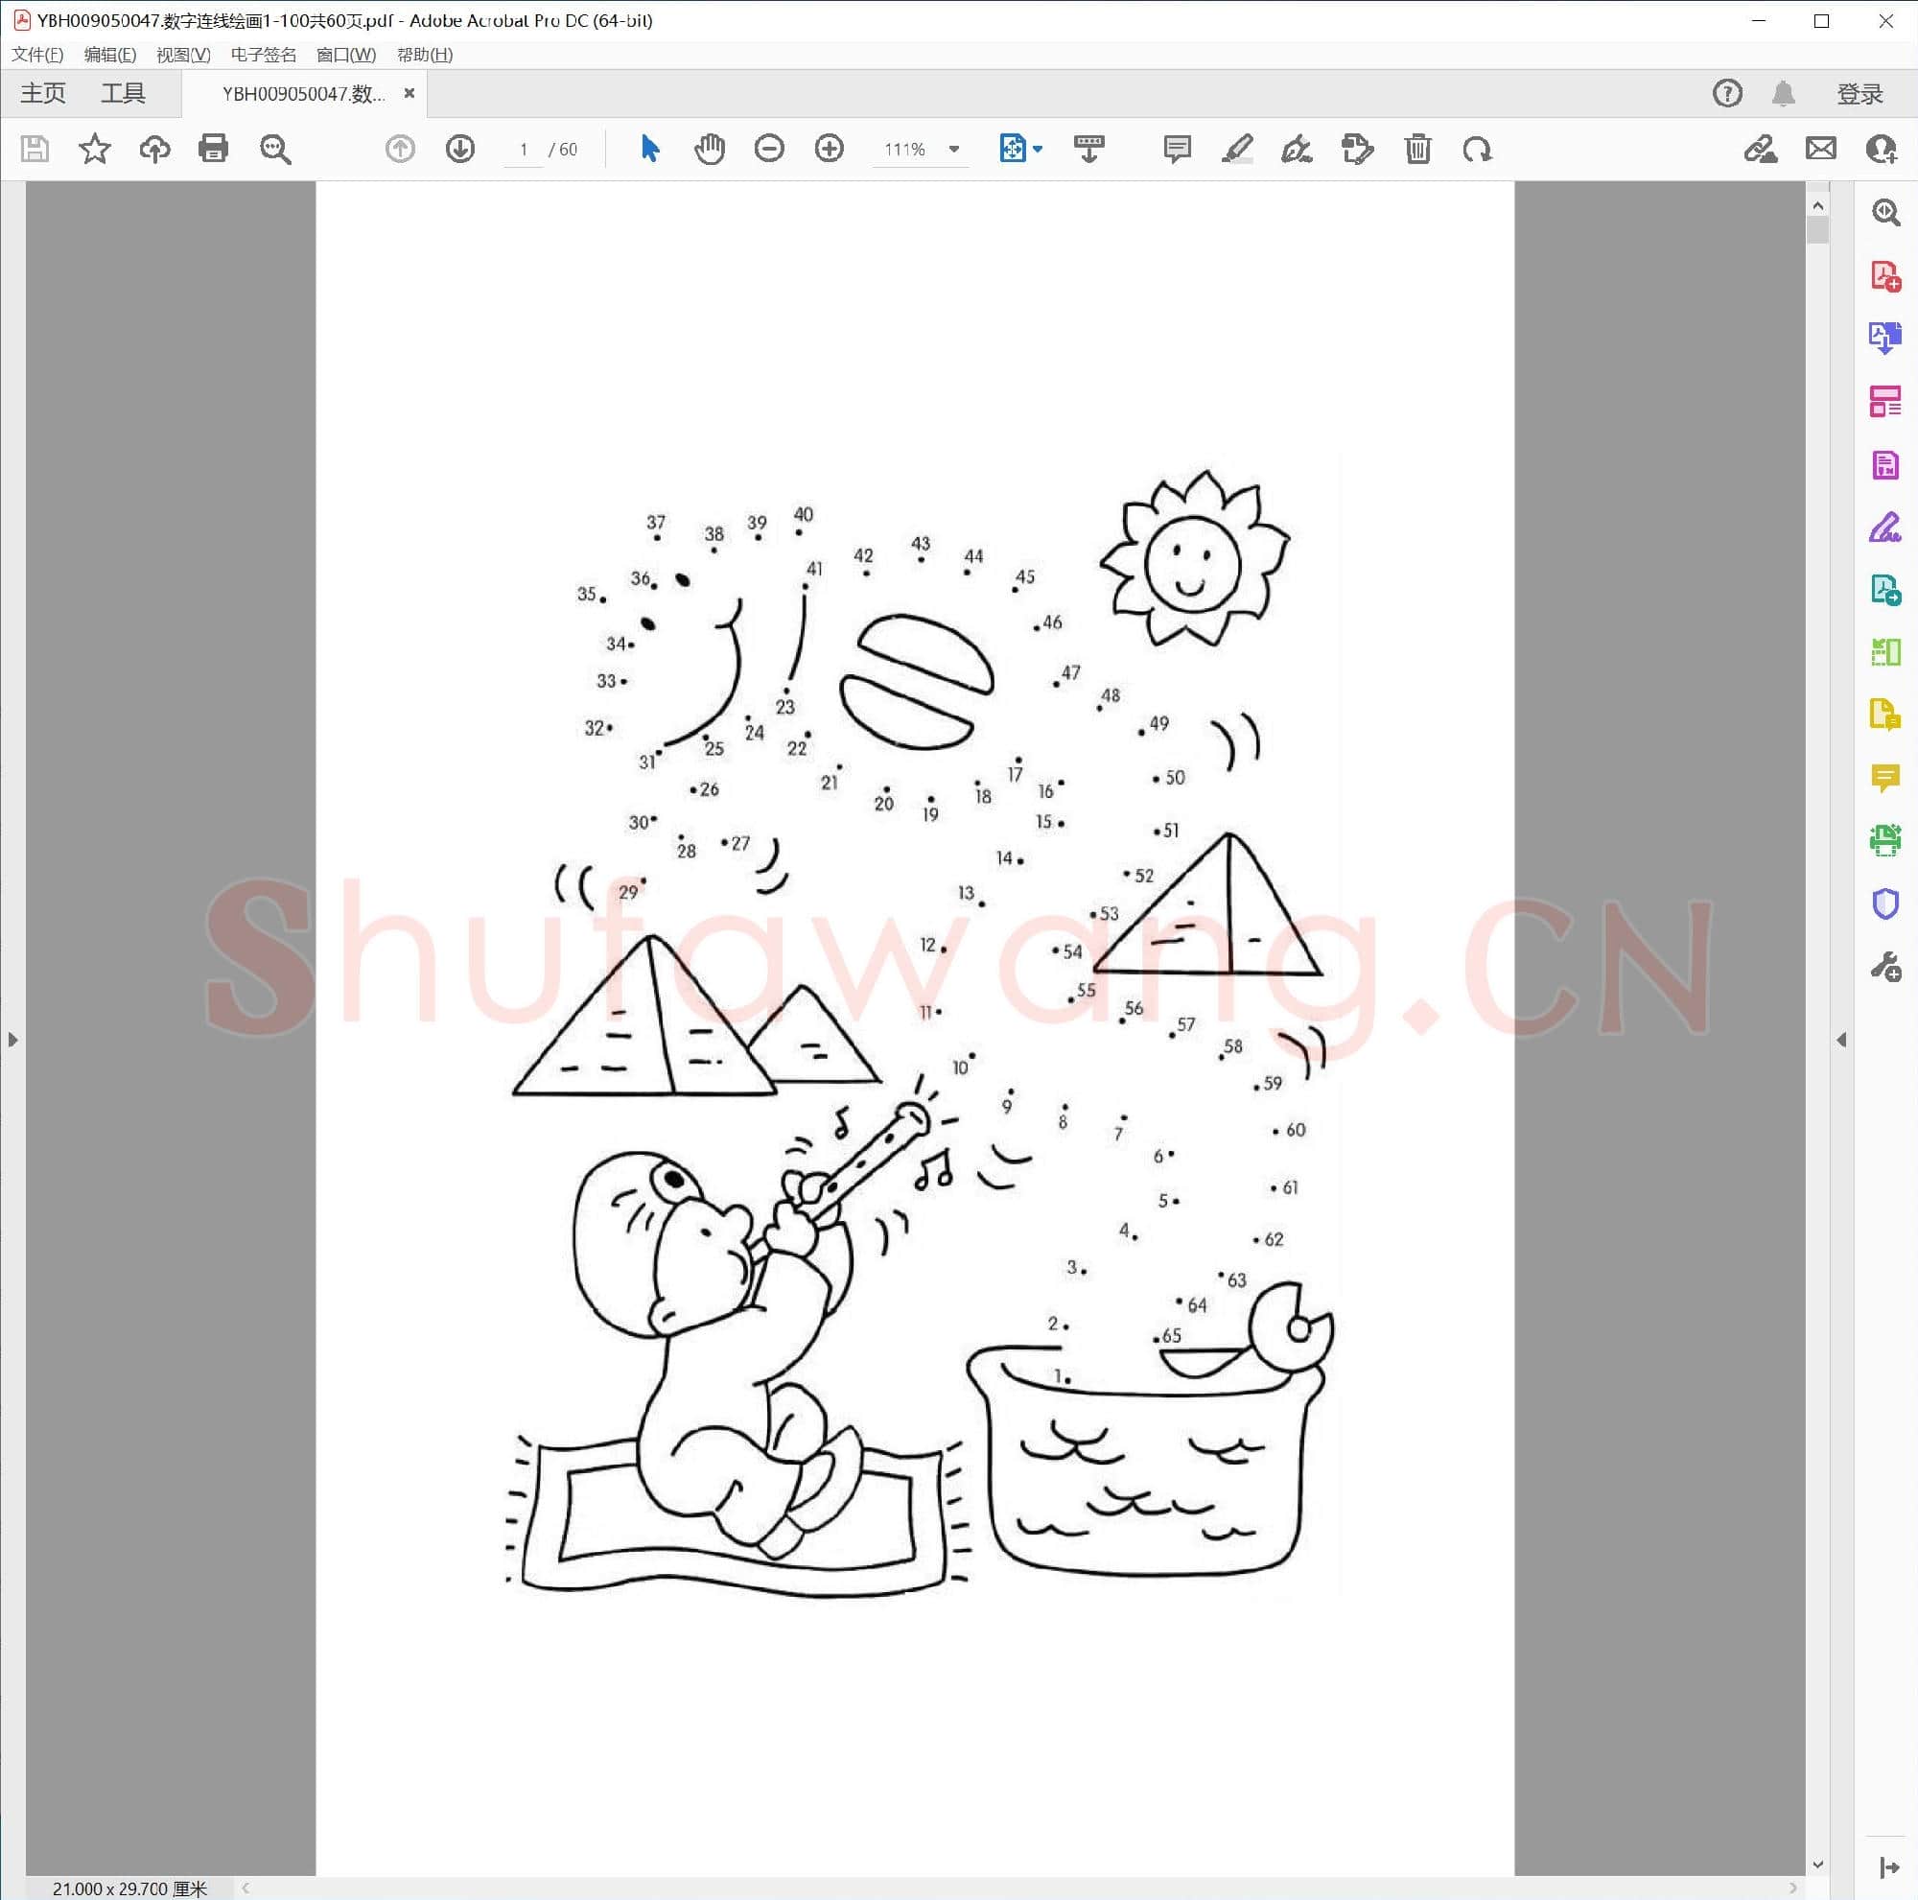This screenshot has width=1918, height=1900.
Task: Click the Zoom out minus icon
Action: point(768,149)
